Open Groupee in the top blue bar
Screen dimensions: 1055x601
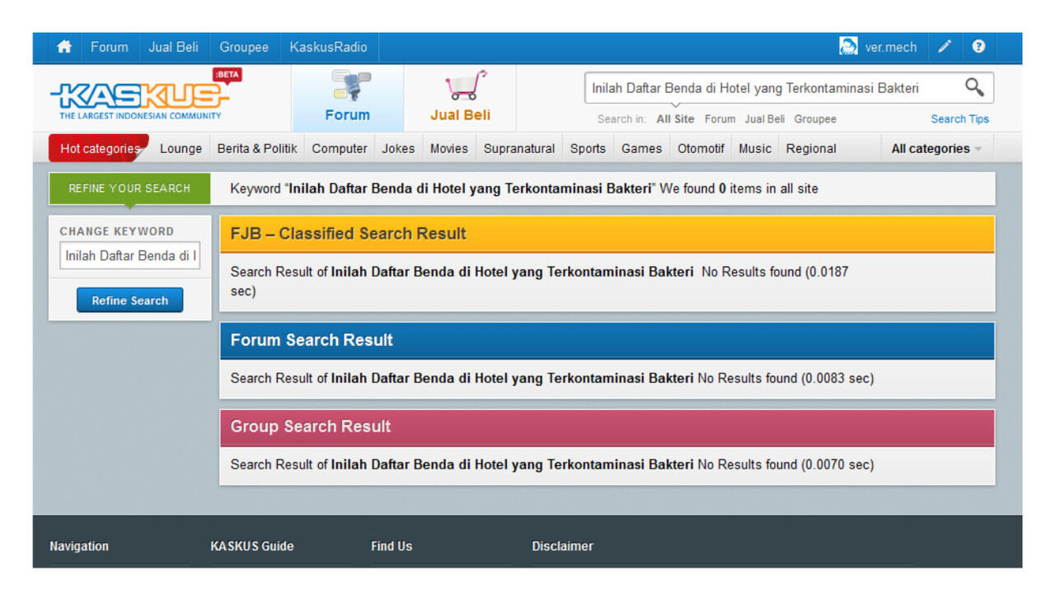tap(244, 47)
